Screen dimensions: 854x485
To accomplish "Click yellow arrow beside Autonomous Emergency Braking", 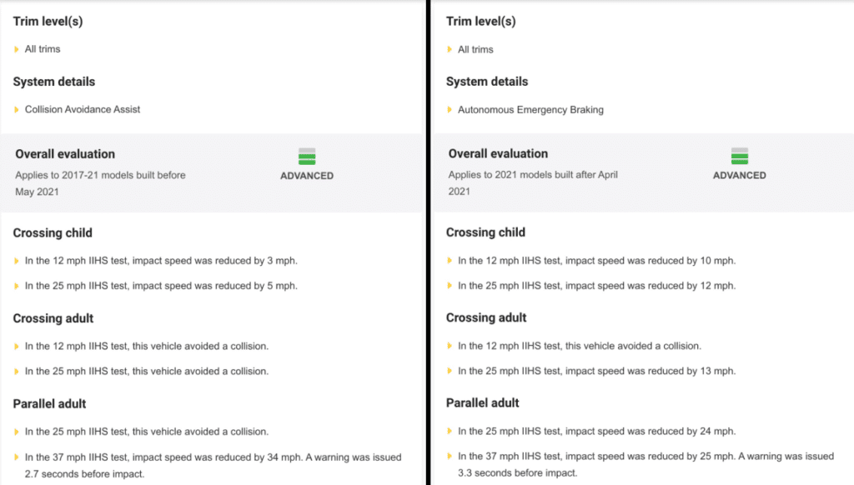I will (450, 109).
